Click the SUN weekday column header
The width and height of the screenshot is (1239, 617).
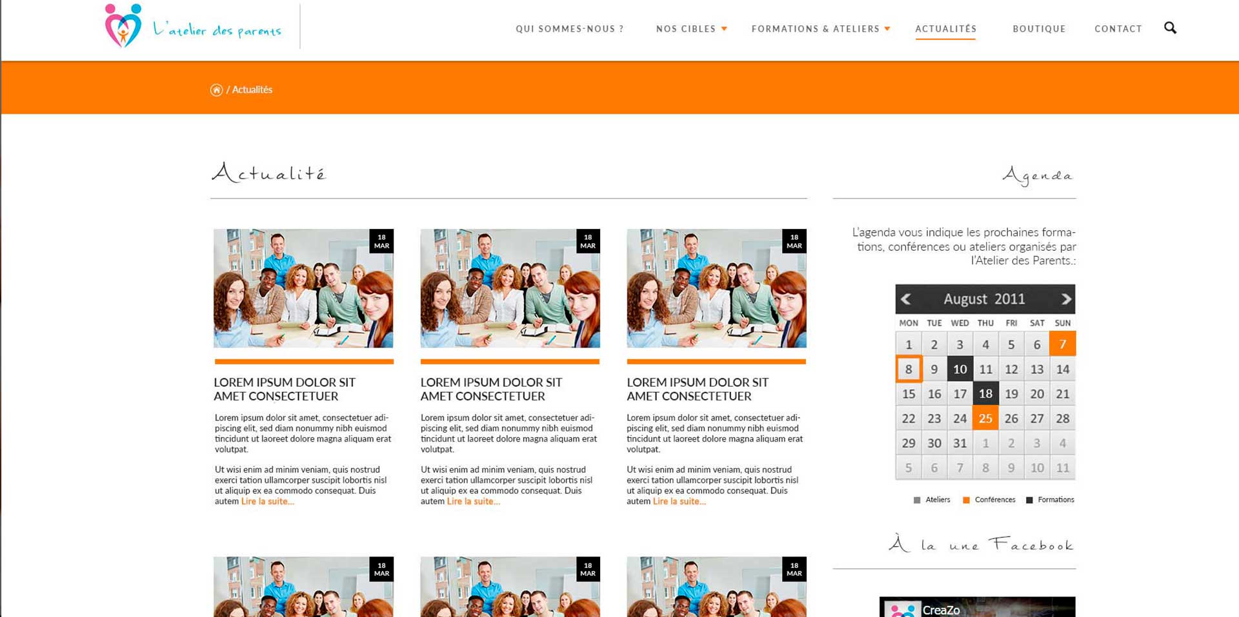click(1062, 323)
